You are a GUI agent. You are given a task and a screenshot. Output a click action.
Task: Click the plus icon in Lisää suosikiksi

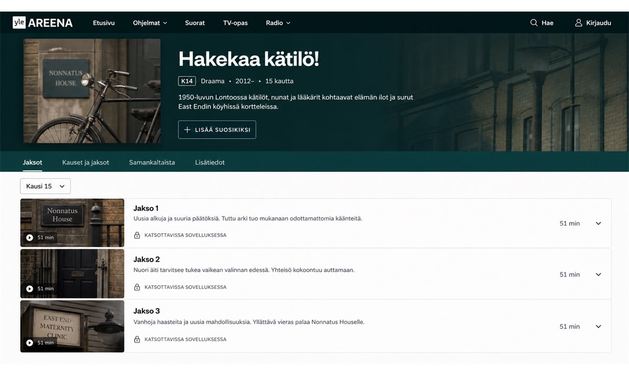coord(187,130)
